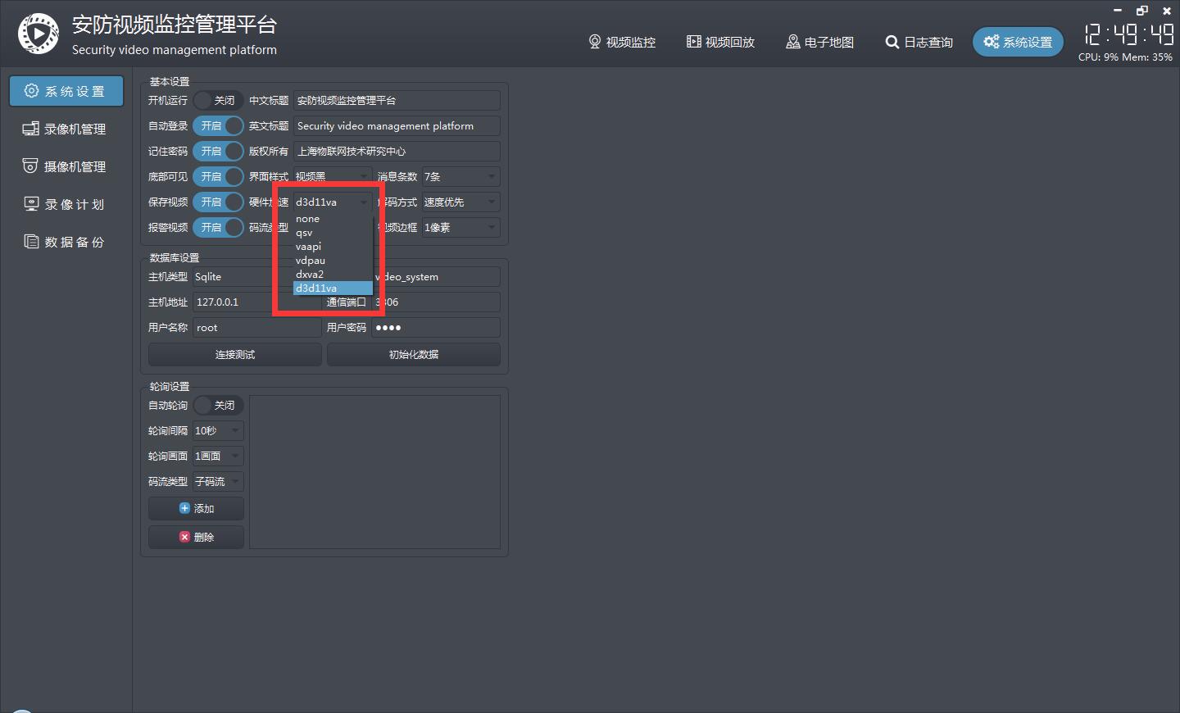Expand the 视频边框 video border dropdown
Screen dimensions: 1180x713
click(x=460, y=228)
